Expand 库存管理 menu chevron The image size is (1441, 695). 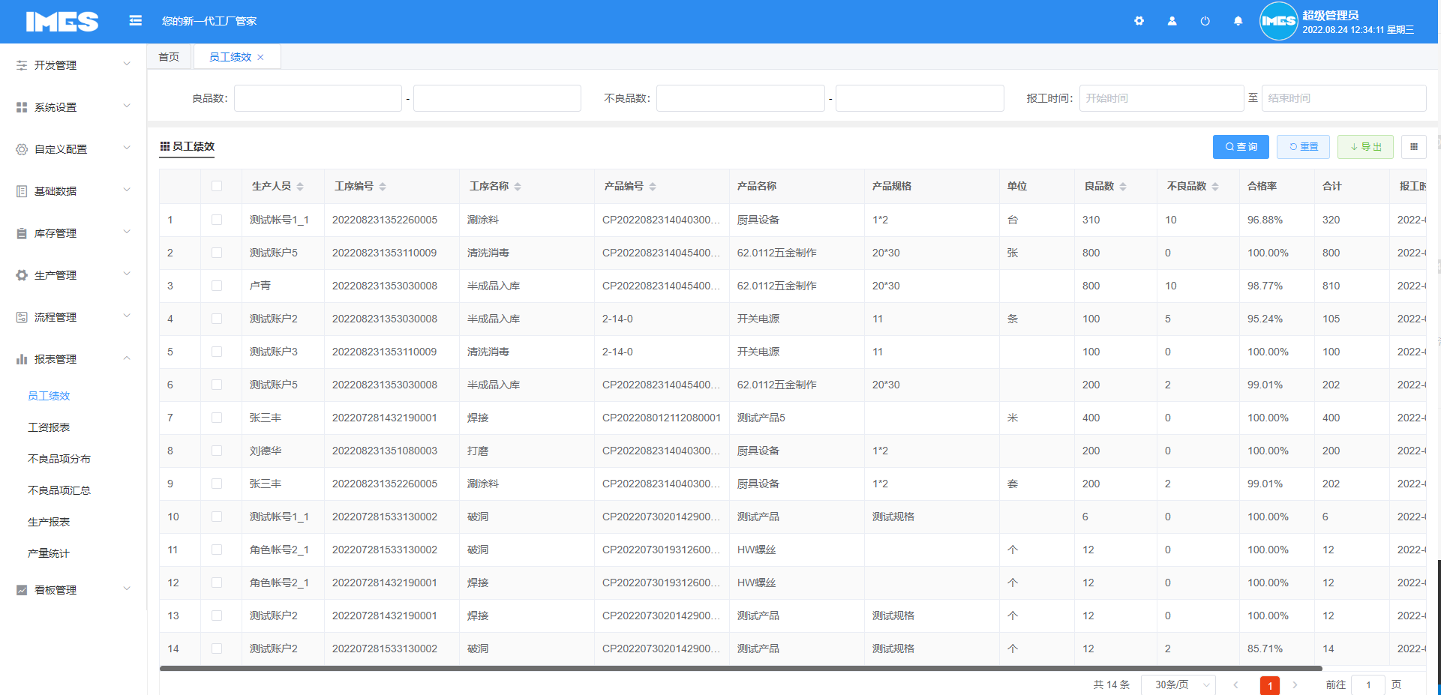tap(127, 232)
